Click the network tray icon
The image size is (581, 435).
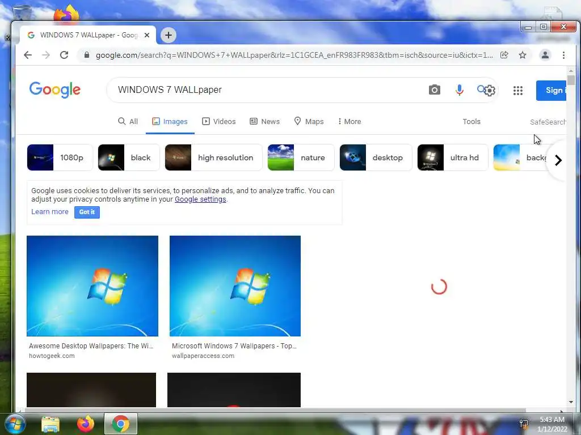point(524,424)
